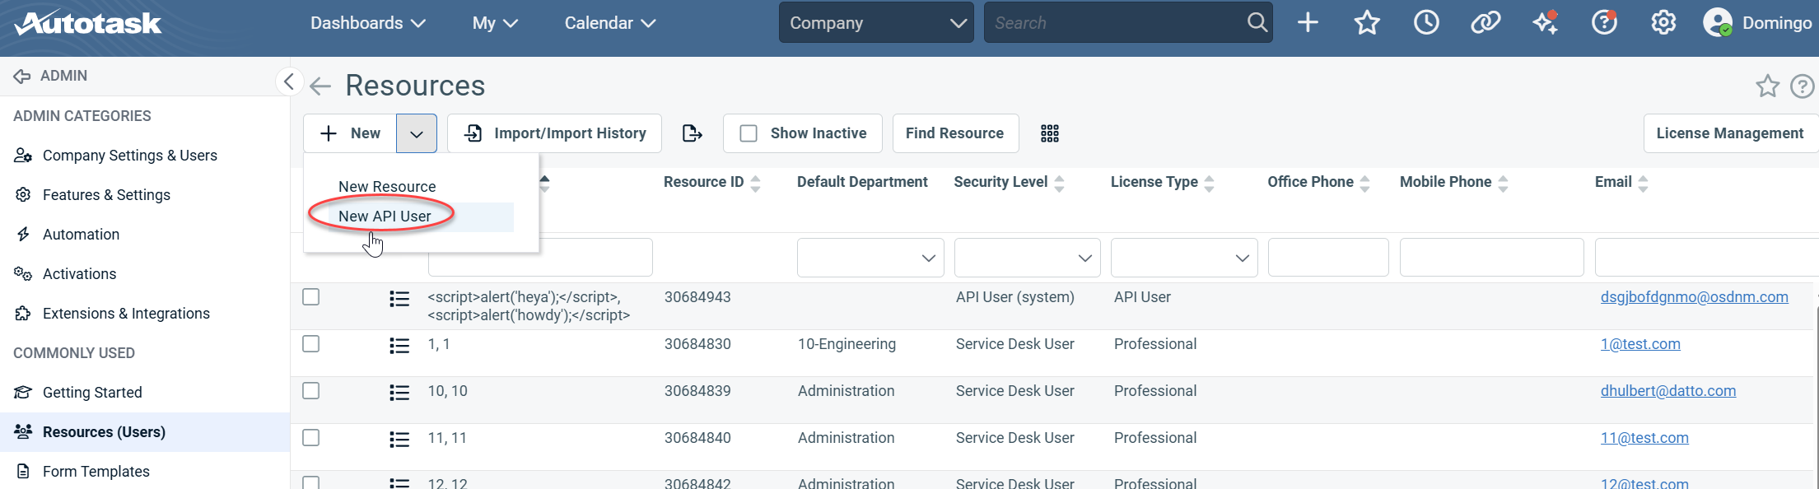Click the export icon beside Import/Import History
The width and height of the screenshot is (1819, 489).
[x=693, y=133]
